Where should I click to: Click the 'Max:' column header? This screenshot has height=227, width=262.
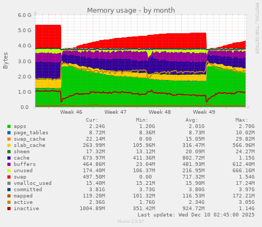pos(242,120)
